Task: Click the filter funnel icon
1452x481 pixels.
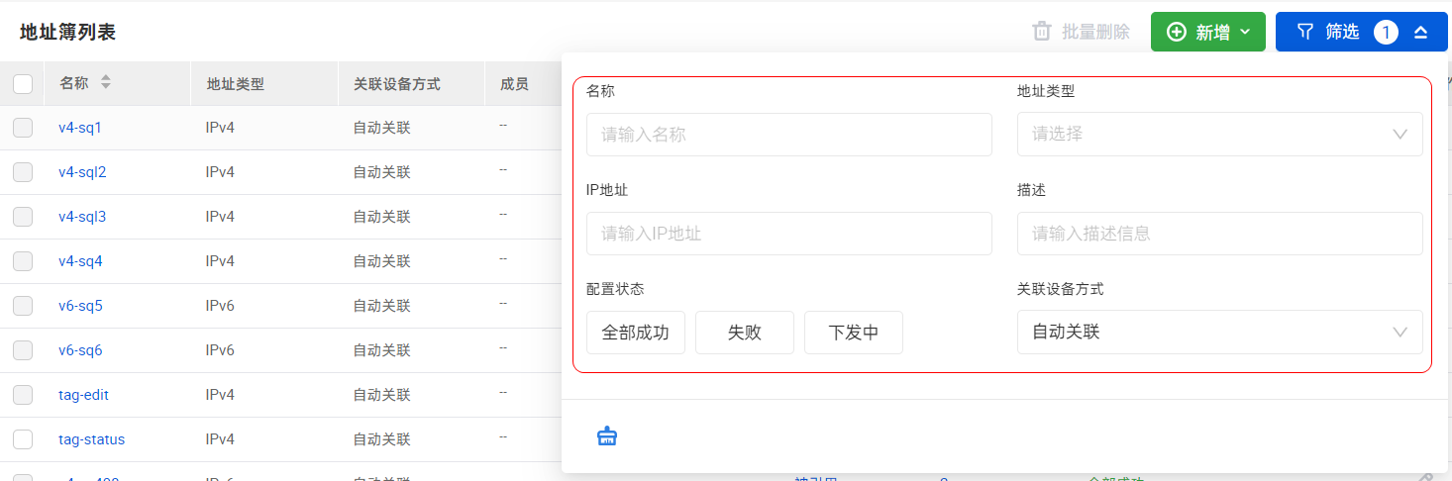Action: point(1305,32)
